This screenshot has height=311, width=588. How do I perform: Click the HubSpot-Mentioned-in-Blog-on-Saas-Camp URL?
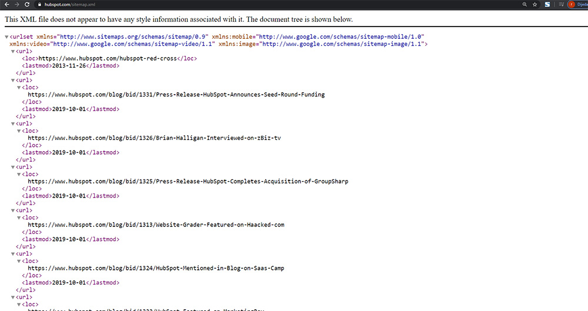(156, 268)
